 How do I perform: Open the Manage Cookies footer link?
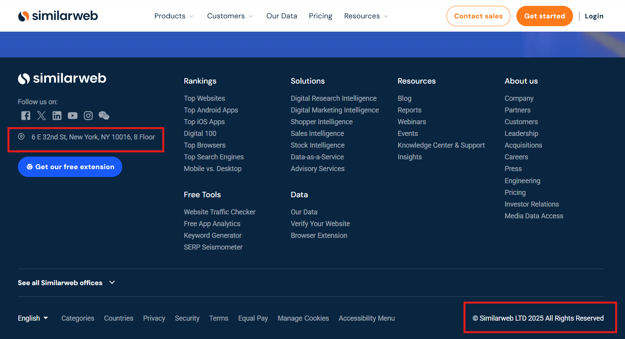pyautogui.click(x=303, y=318)
